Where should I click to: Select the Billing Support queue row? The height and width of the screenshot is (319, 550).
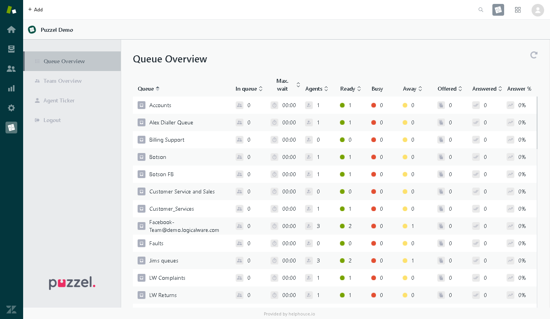click(167, 140)
